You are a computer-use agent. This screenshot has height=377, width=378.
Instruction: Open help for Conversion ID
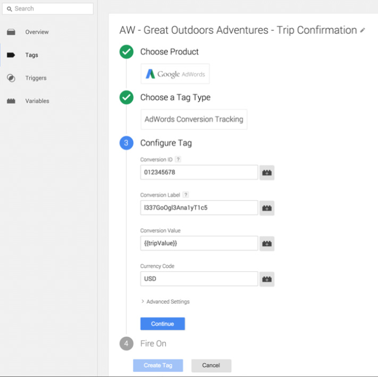point(178,159)
